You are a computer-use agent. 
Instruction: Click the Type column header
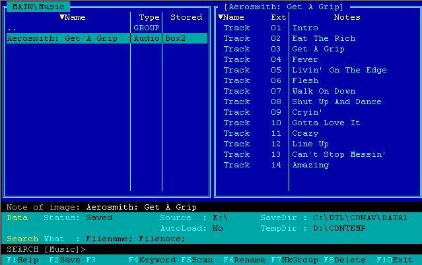coord(149,18)
